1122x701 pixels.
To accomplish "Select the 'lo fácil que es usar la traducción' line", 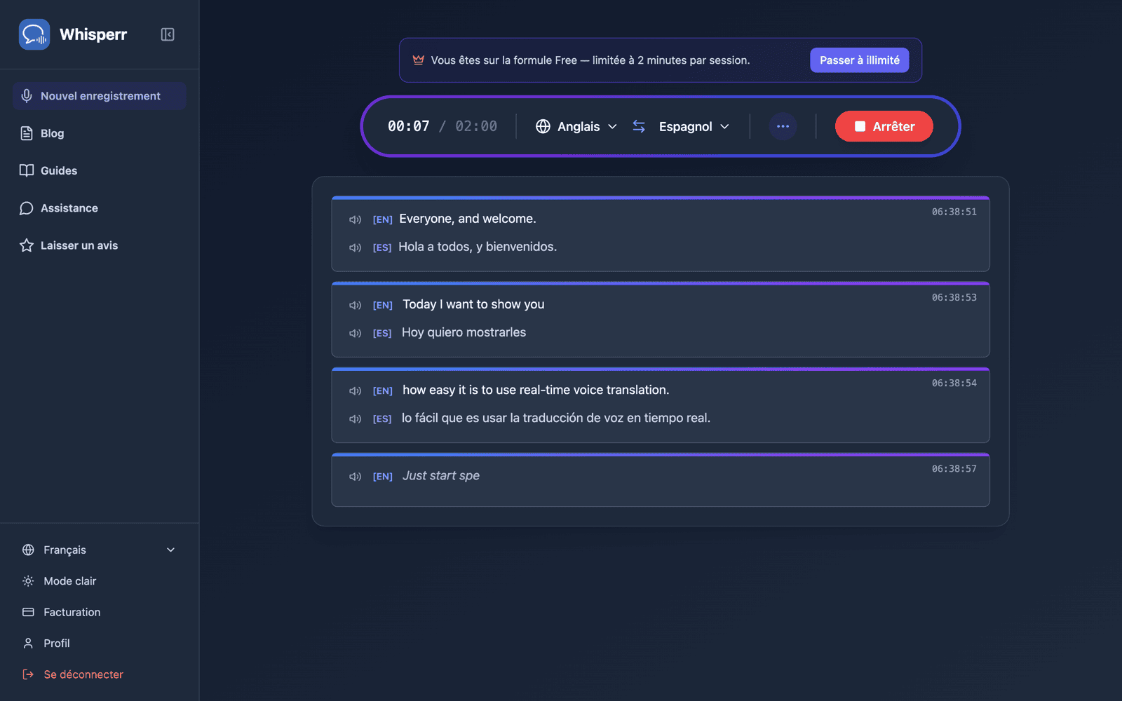I will pyautogui.click(x=556, y=418).
